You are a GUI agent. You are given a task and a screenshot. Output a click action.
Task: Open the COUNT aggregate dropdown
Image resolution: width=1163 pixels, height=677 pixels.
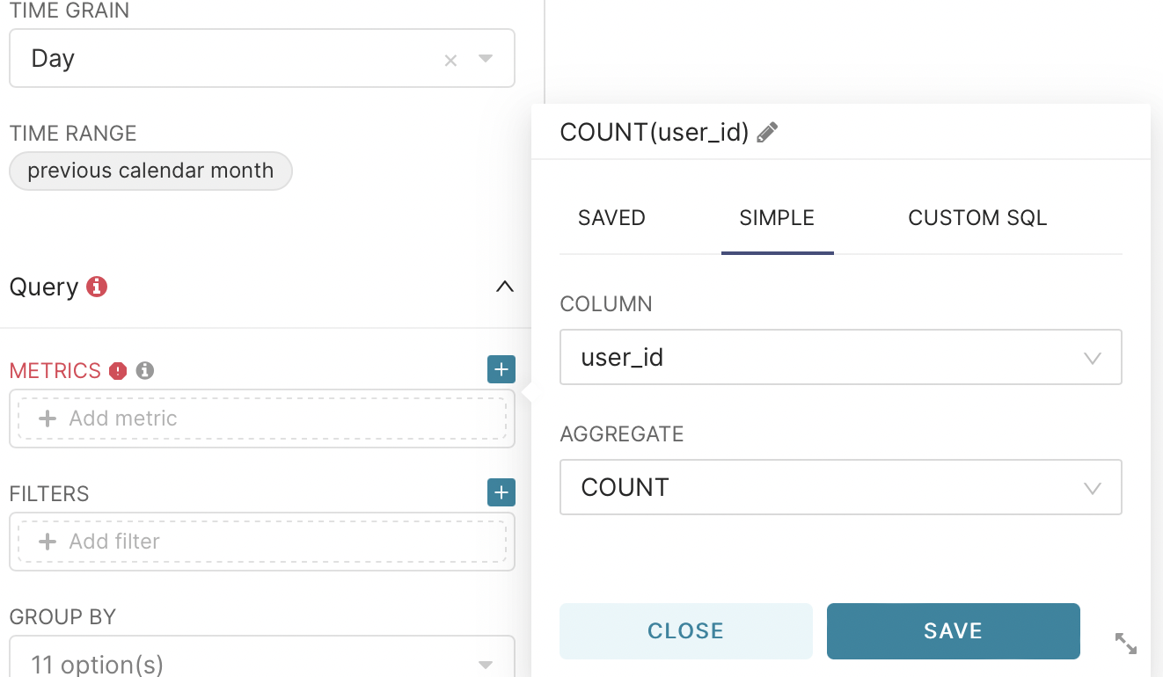841,487
